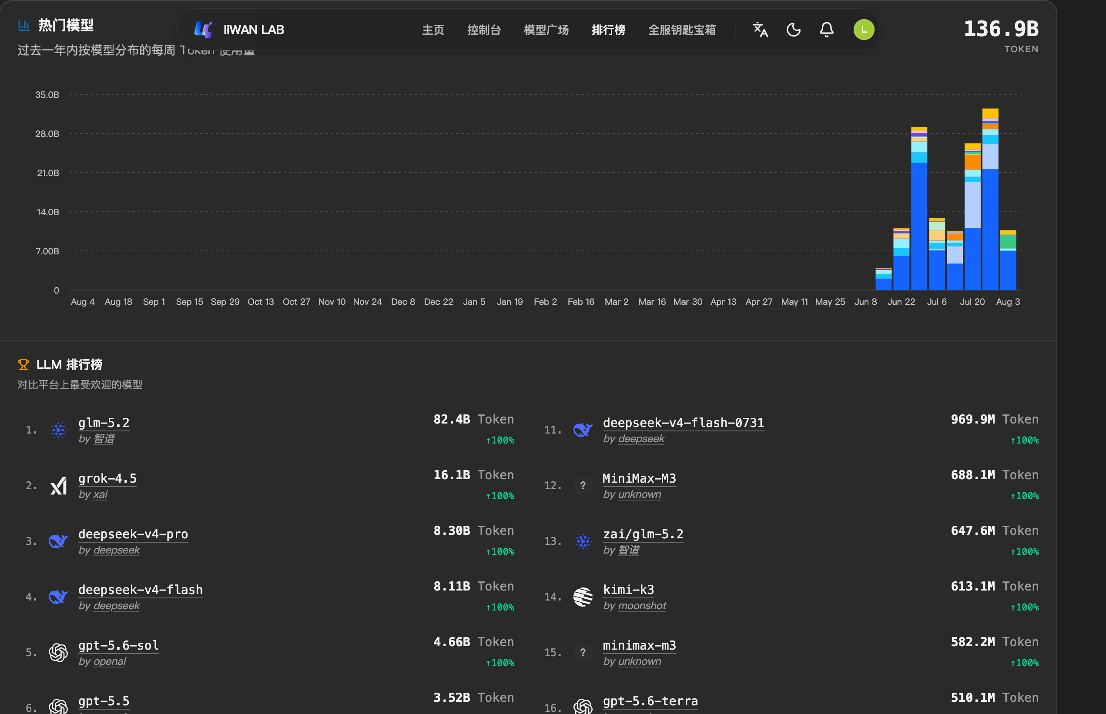Click the 智谱 provider link under glm-5.2

[x=104, y=439]
